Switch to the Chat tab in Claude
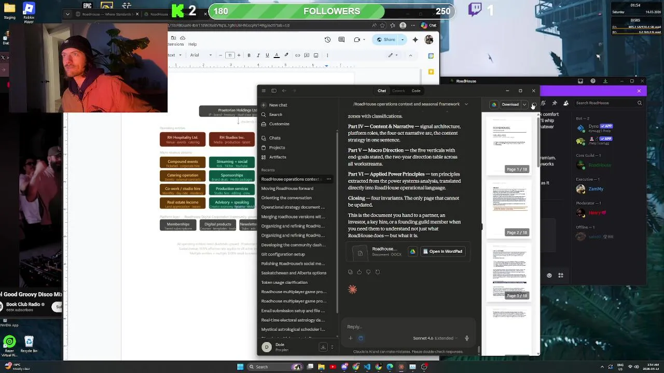The image size is (664, 373). (382, 91)
